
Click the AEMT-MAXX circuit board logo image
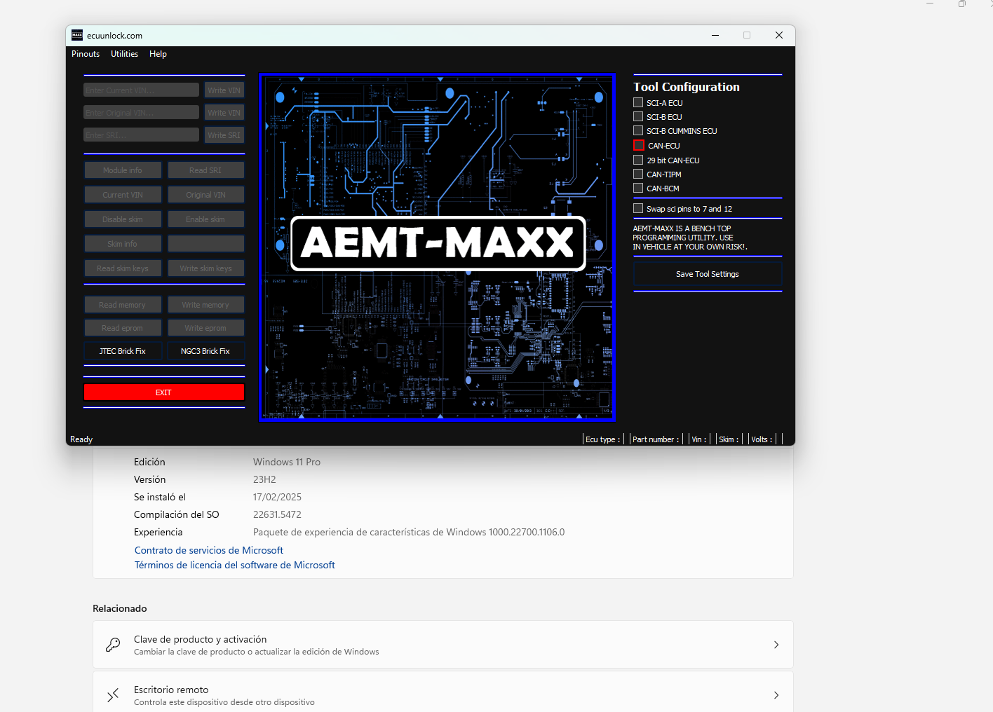pyautogui.click(x=438, y=247)
